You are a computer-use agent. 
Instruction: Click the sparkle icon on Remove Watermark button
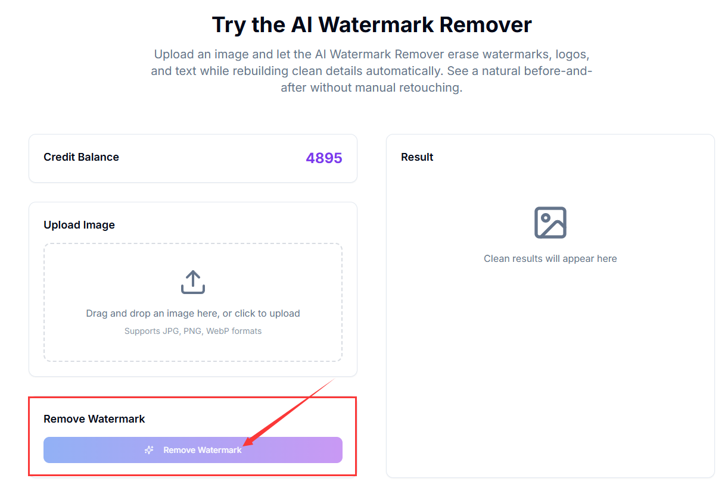tap(148, 450)
